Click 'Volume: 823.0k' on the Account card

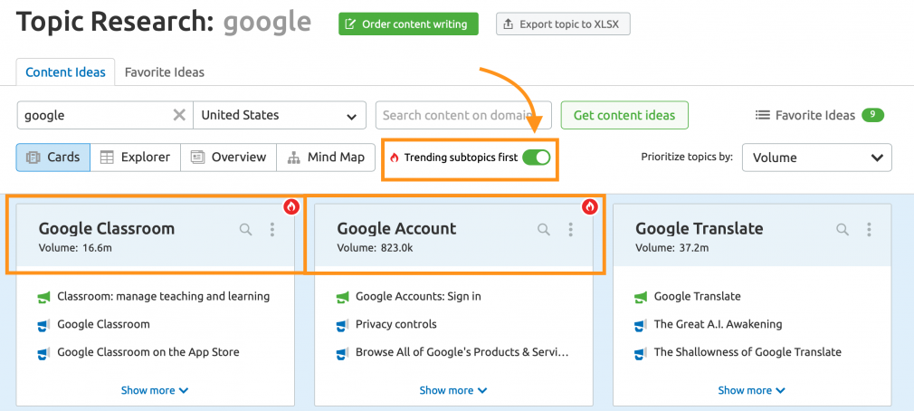click(x=376, y=248)
